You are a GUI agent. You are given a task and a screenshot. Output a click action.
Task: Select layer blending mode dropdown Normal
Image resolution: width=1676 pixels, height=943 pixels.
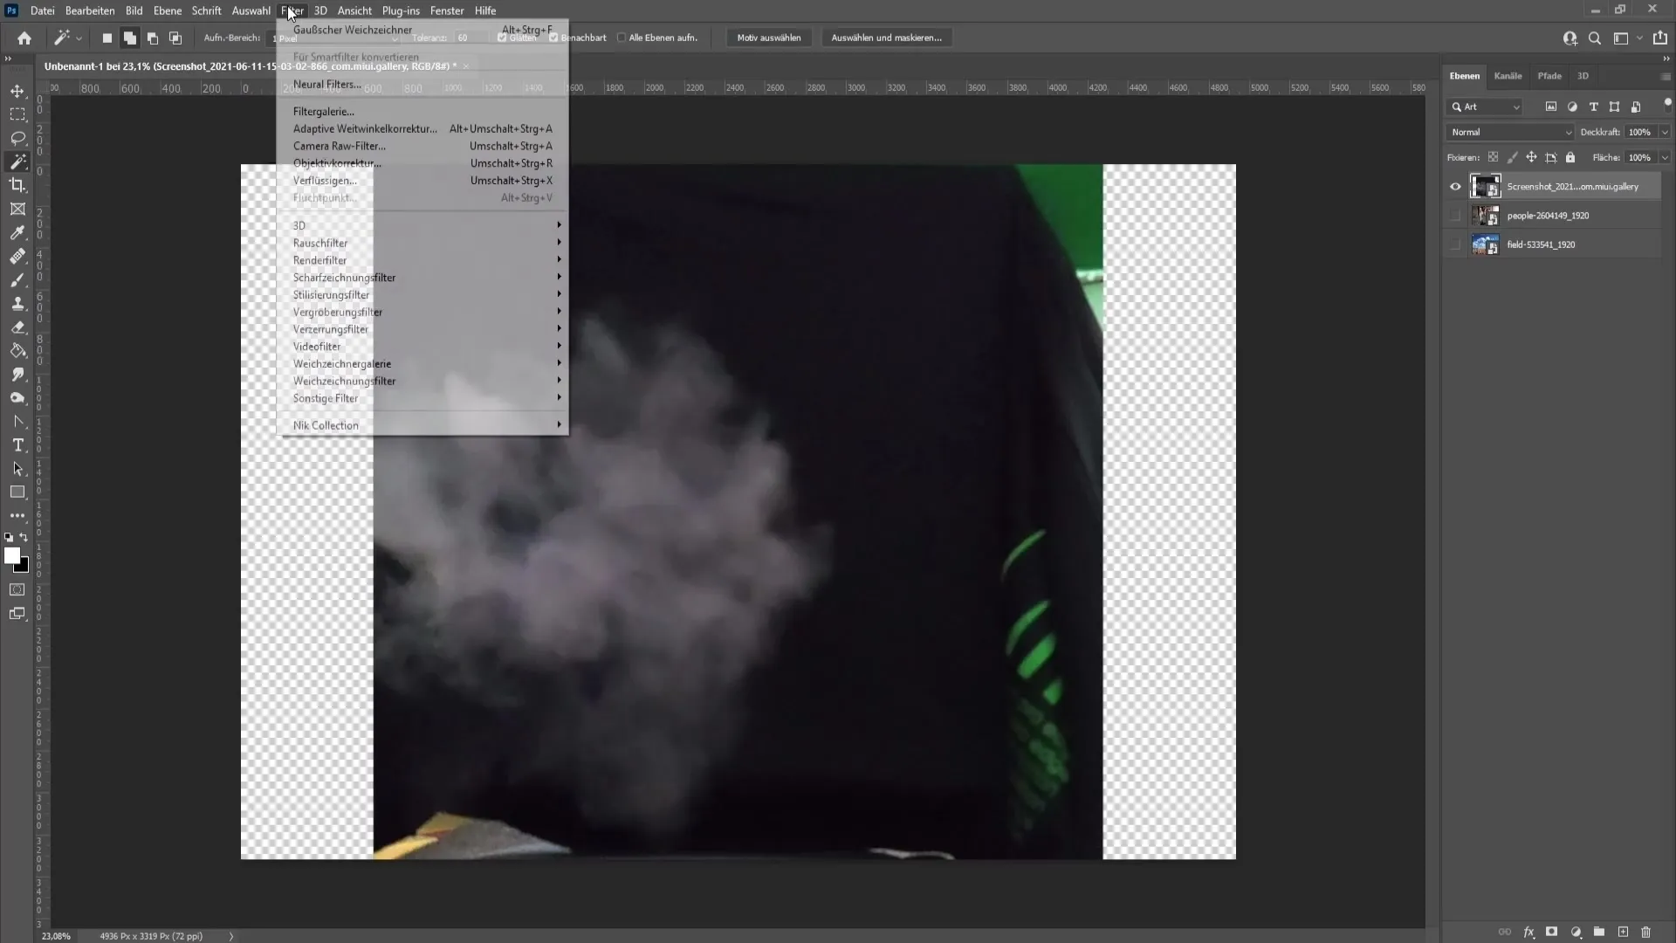coord(1509,131)
